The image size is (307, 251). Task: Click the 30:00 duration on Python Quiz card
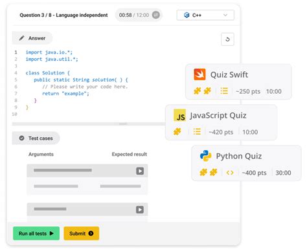(x=283, y=173)
